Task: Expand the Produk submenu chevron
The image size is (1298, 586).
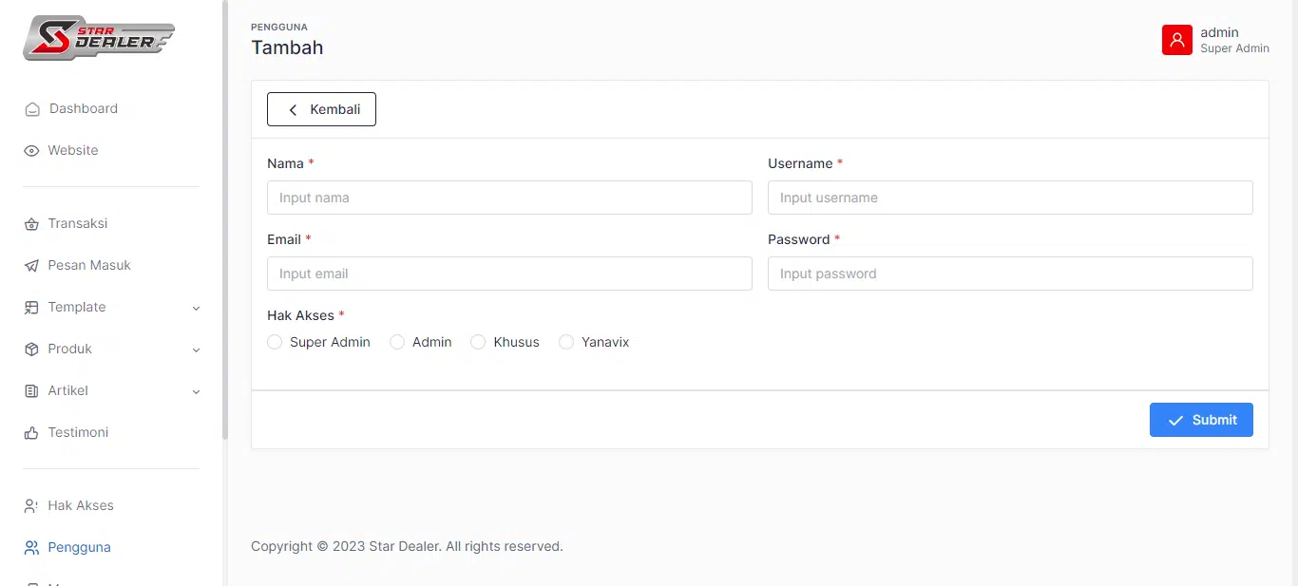Action: [x=196, y=350]
